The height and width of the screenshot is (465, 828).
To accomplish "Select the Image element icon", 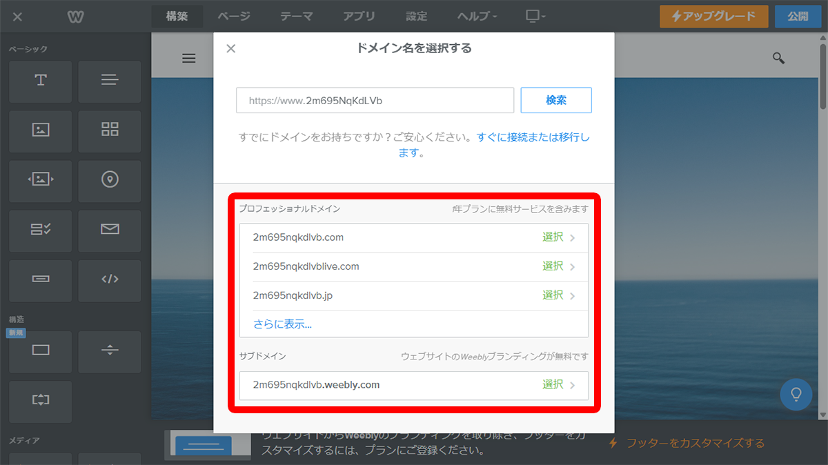I will pyautogui.click(x=41, y=130).
